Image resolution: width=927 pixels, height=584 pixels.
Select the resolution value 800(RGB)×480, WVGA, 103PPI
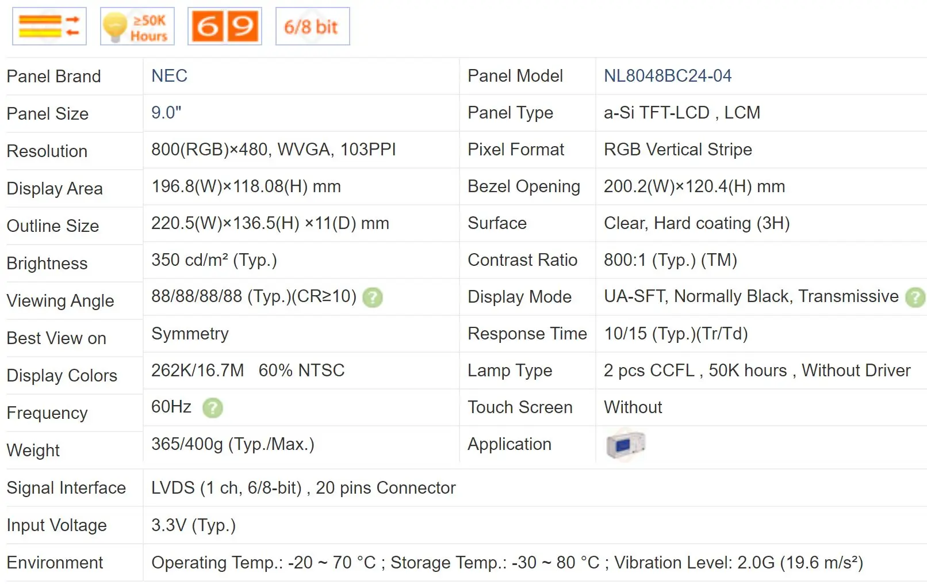(274, 150)
